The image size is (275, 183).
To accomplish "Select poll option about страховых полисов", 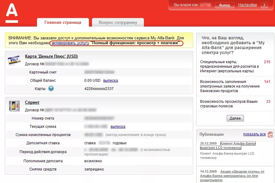I will click(x=229, y=104).
